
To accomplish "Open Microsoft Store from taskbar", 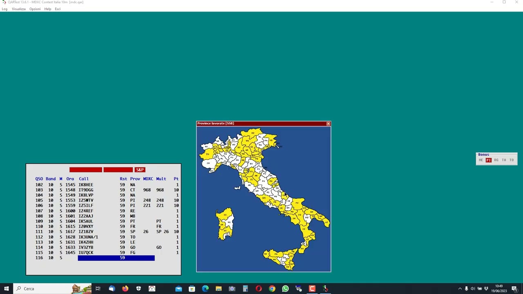I will pos(192,289).
